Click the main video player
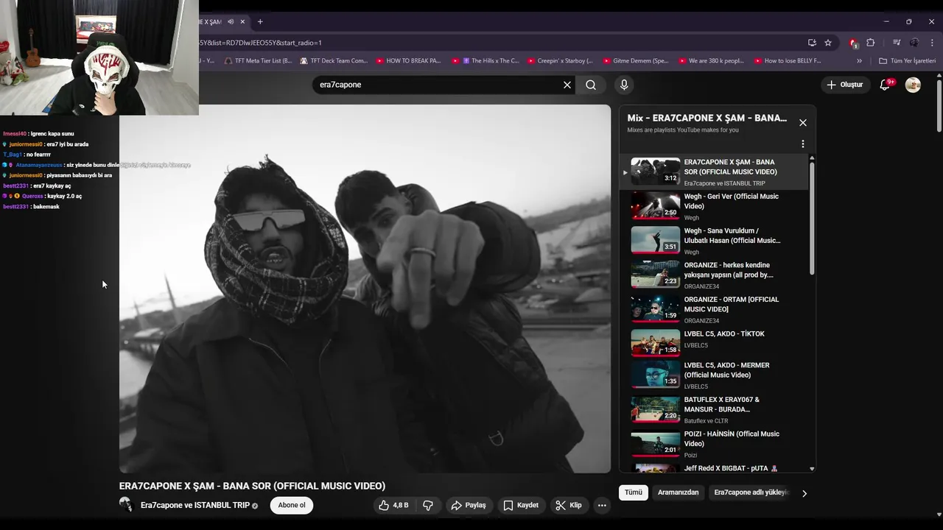This screenshot has height=530, width=943. 365,289
